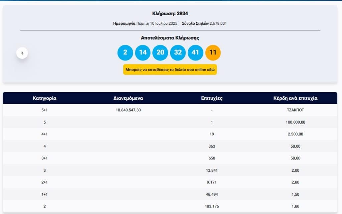The image size is (342, 214).
Task: Select the 5+1 category row
Action: tap(44, 110)
